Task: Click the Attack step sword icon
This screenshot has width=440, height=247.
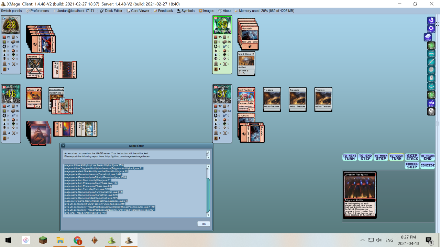Action: coord(431,62)
